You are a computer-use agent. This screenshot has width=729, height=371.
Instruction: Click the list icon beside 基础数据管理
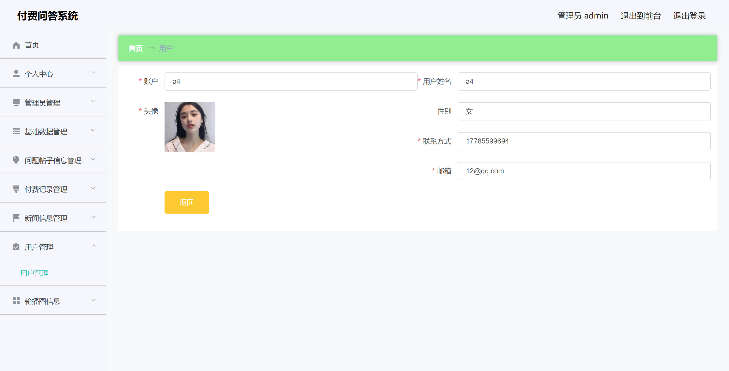tap(16, 131)
